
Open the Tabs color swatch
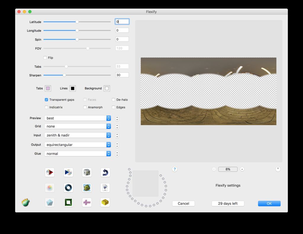pyautogui.click(x=48, y=88)
